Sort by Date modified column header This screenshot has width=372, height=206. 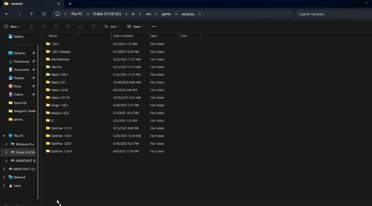coord(123,36)
